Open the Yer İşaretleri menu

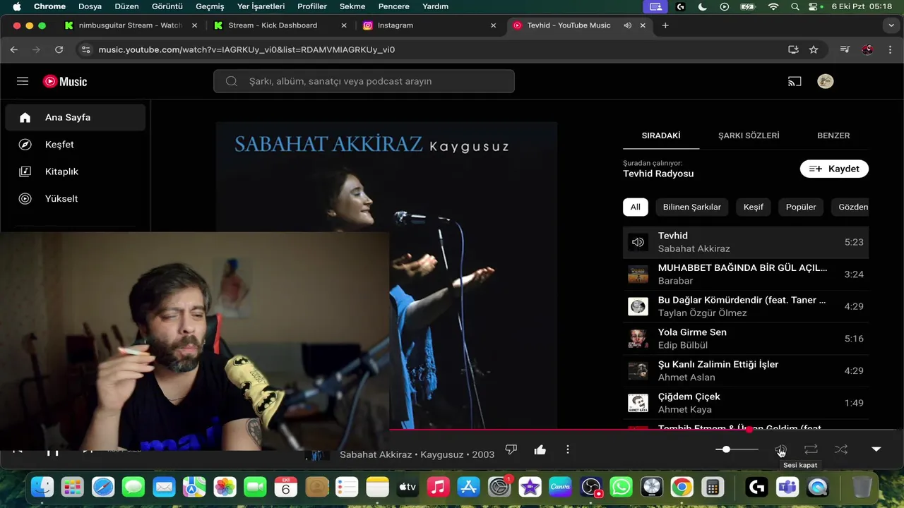tap(261, 6)
